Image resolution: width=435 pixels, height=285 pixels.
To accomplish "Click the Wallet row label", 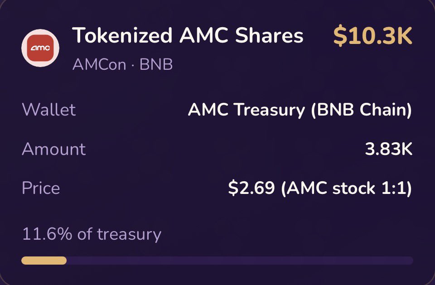I will click(48, 109).
